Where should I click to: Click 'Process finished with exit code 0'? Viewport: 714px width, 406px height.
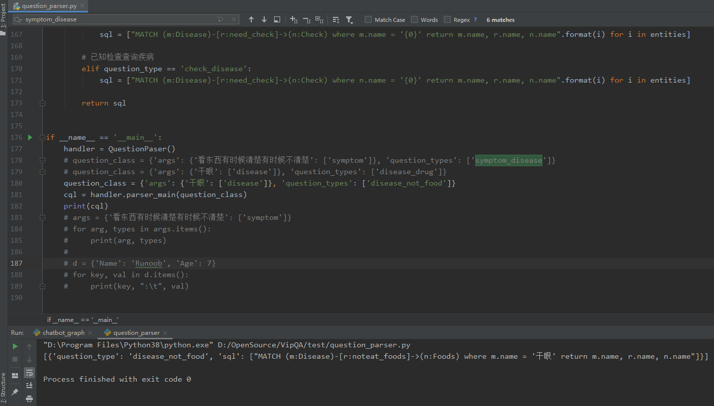click(117, 379)
